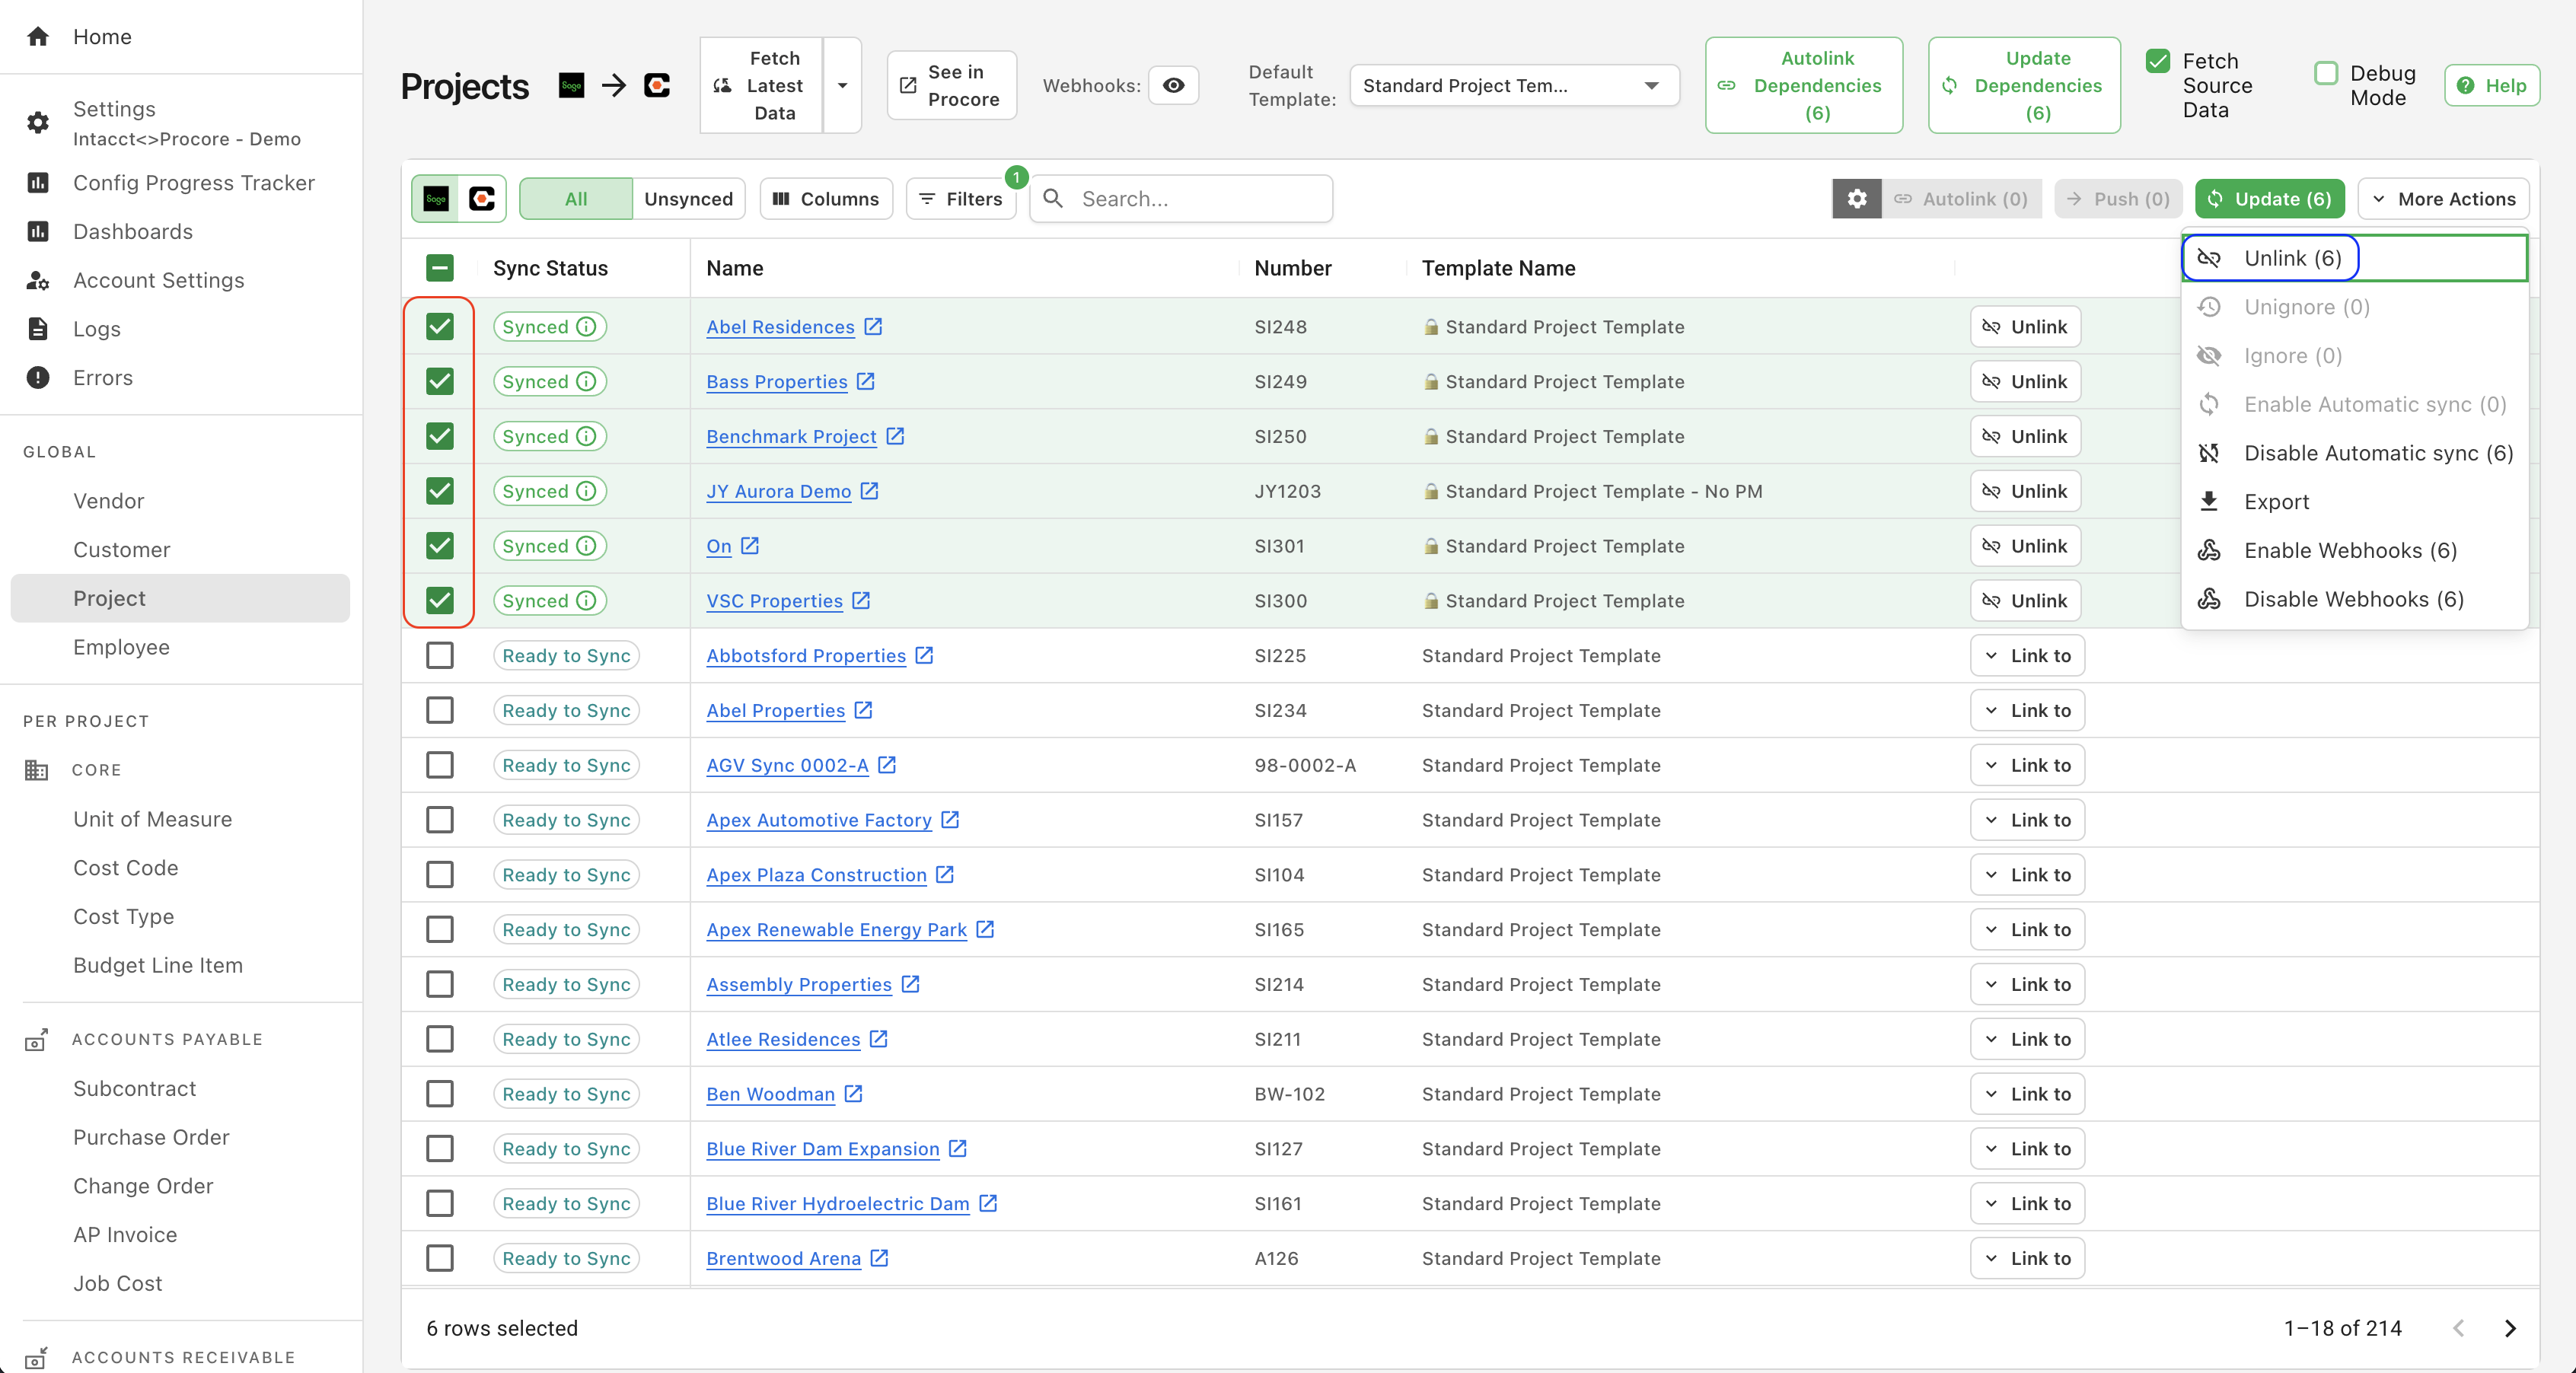Check the Abbotsford Properties row checkbox
Viewport: 2576px width, 1373px height.
coord(440,656)
